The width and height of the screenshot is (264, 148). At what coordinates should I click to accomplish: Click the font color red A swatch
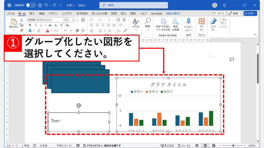pos(47,31)
